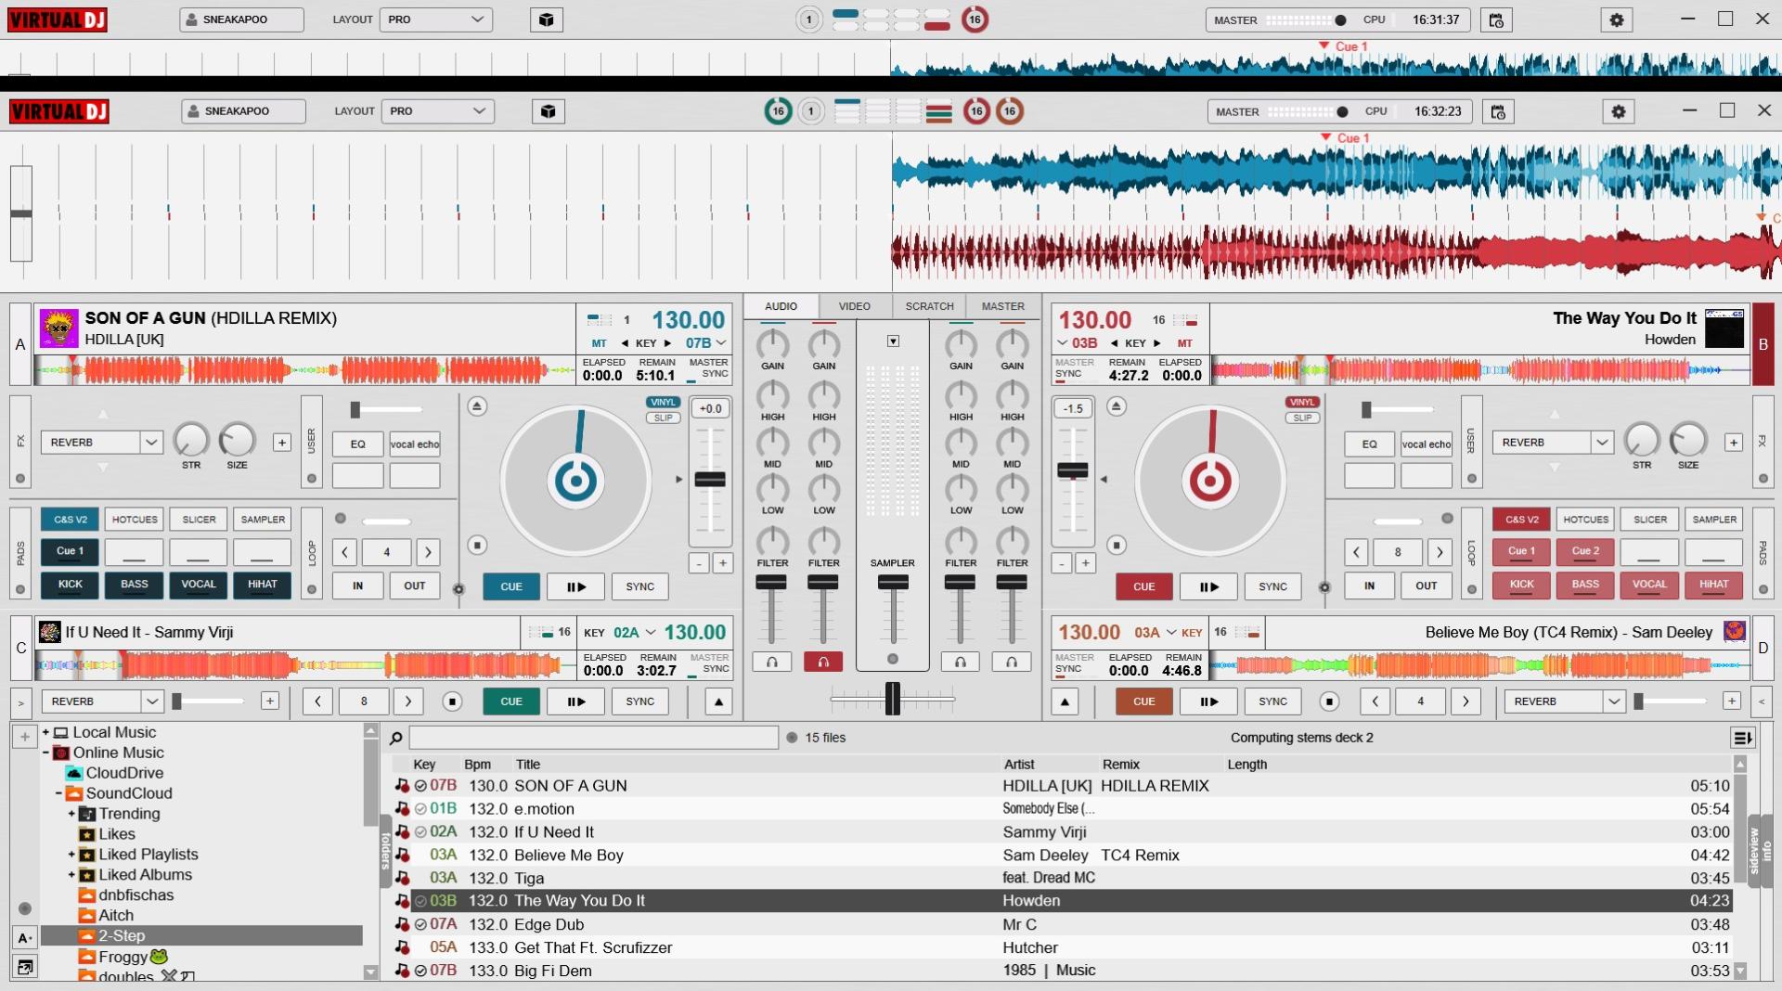Screen dimensions: 1782x991
Task: Click deck D stop button
Action: [x=1329, y=701]
